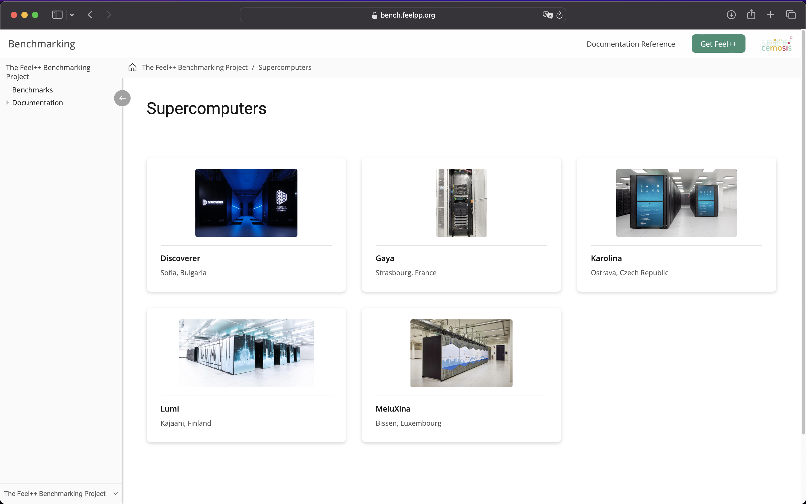806x504 pixels.
Task: Open the tab options chevron next to sidebar icon
Action: [72, 15]
